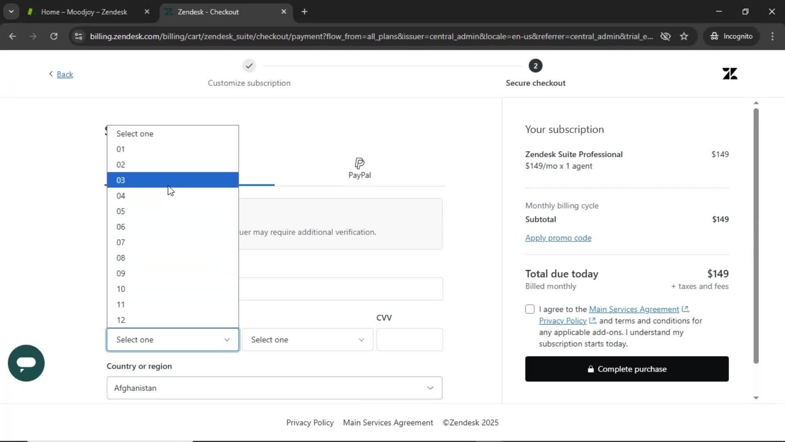Choose month 12 from the list
The image size is (785, 442).
click(173, 320)
